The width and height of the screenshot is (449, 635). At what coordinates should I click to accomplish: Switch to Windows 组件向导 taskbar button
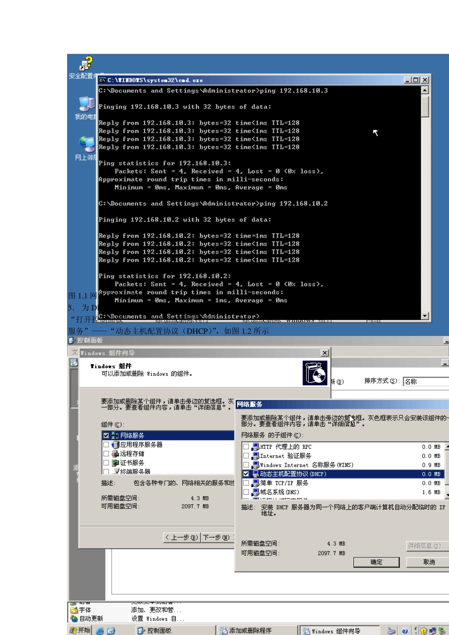click(x=339, y=631)
